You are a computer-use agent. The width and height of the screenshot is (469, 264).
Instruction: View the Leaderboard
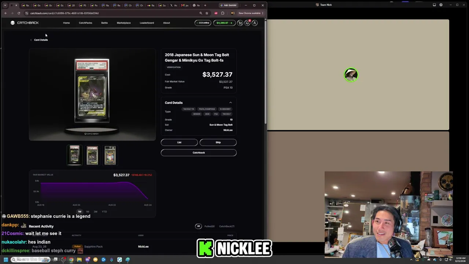(147, 23)
